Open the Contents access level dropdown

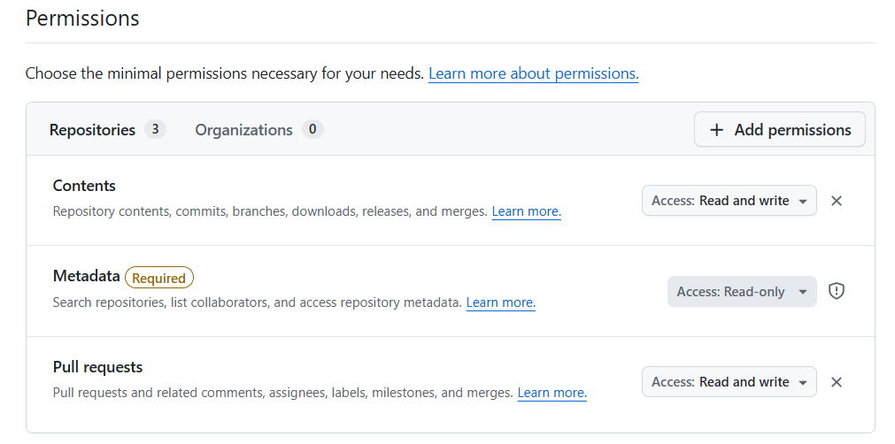tap(729, 201)
